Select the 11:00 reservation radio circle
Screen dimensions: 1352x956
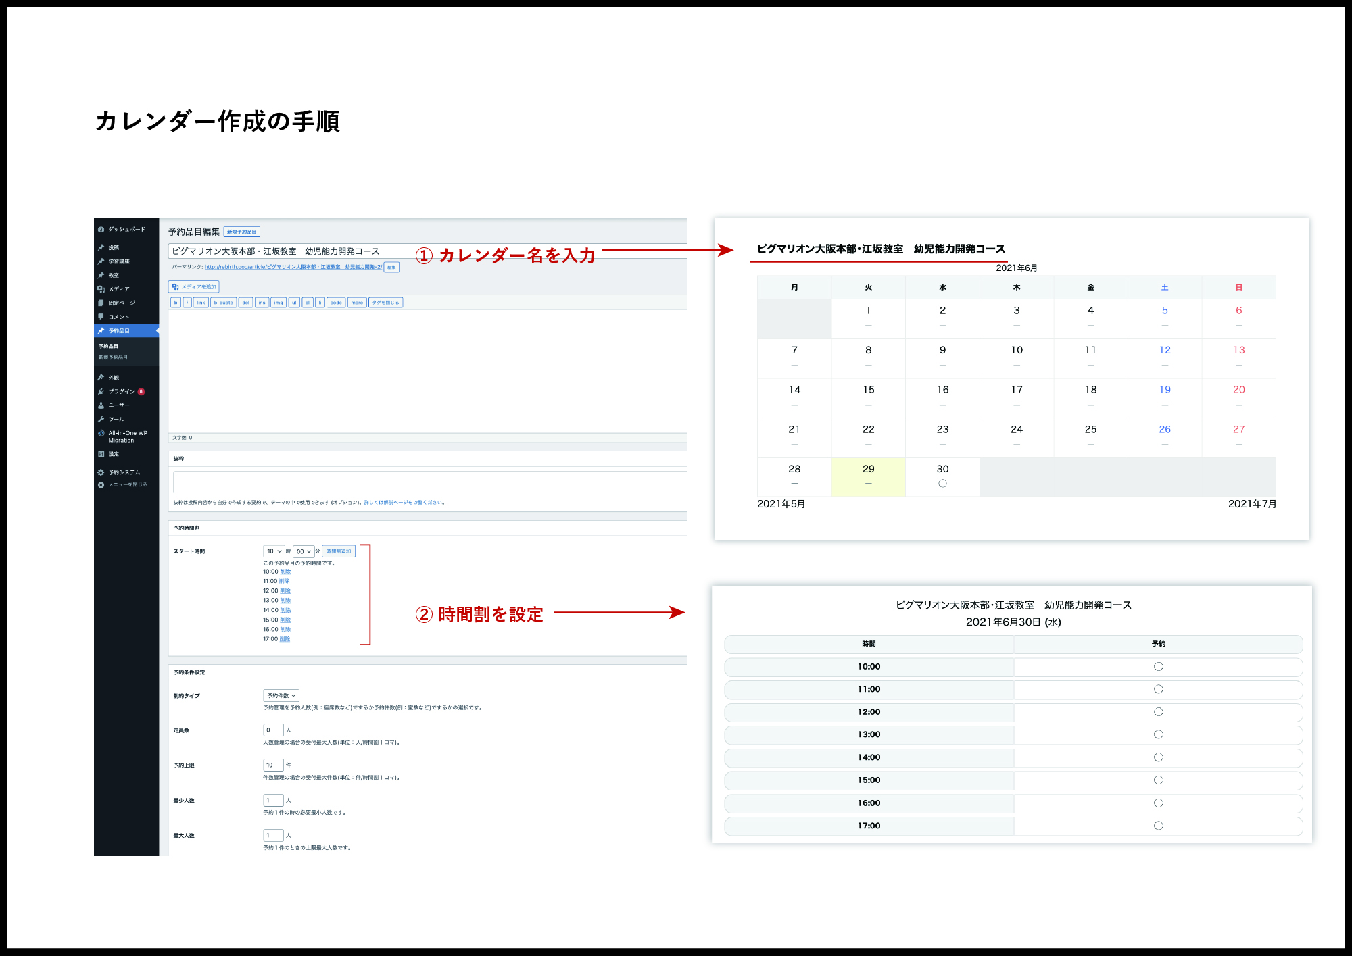(1158, 689)
